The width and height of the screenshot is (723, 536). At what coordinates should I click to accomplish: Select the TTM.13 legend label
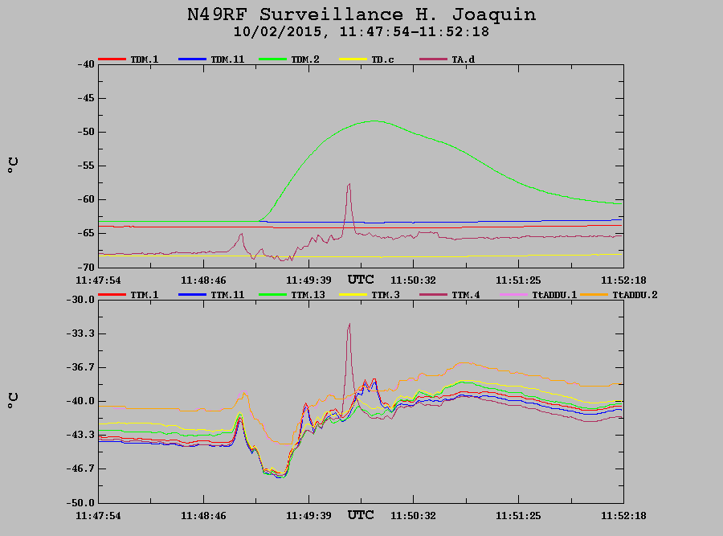click(x=308, y=295)
